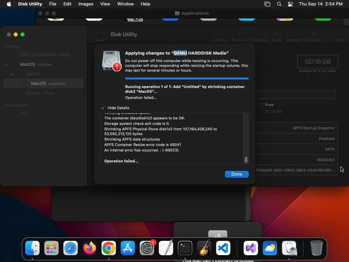Click the blue resize progress bar
This screenshot has width=349, height=262.
pyautogui.click(x=187, y=78)
